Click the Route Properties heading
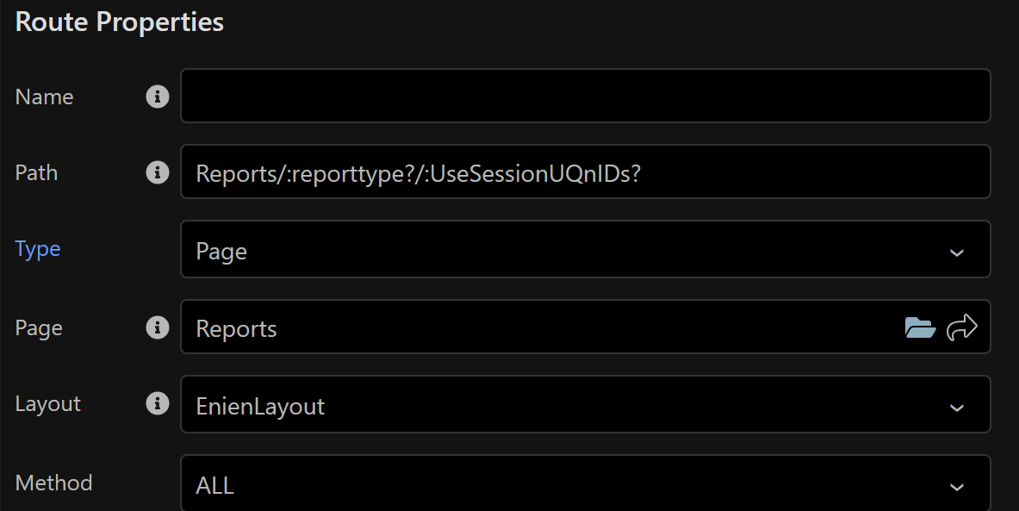 pos(120,22)
